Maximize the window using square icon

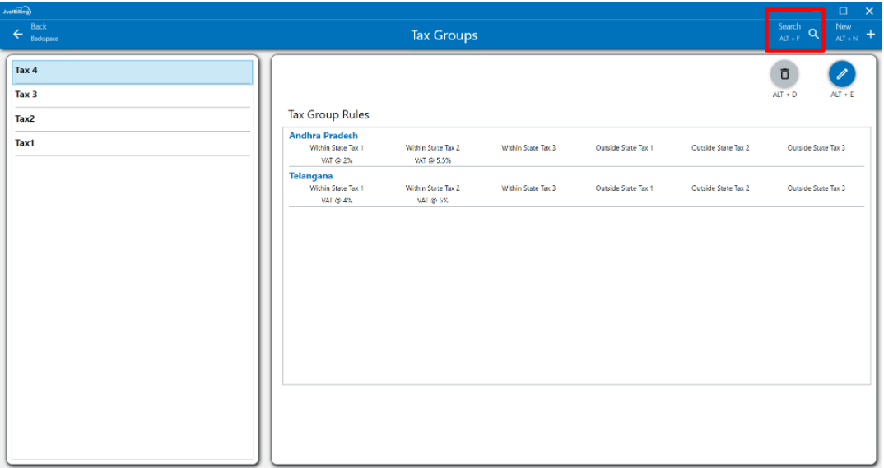tap(843, 11)
